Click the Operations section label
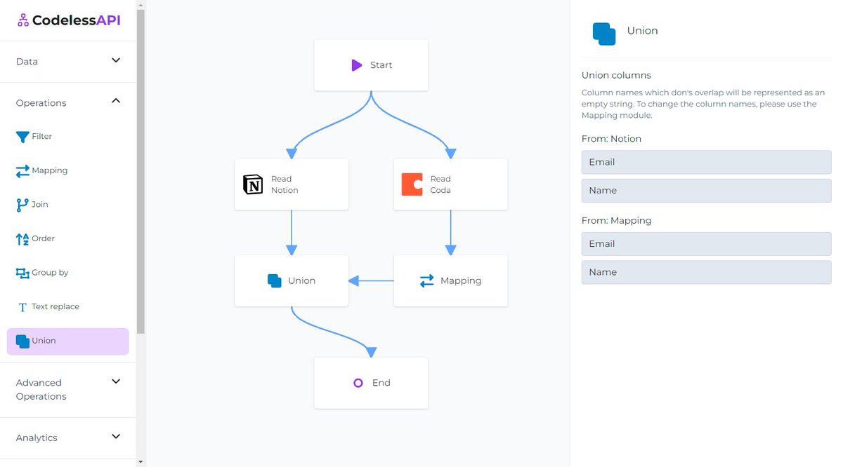The height and width of the screenshot is (467, 843). point(41,103)
